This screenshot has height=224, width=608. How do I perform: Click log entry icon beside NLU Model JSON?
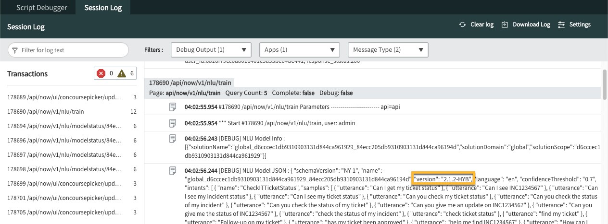173,171
